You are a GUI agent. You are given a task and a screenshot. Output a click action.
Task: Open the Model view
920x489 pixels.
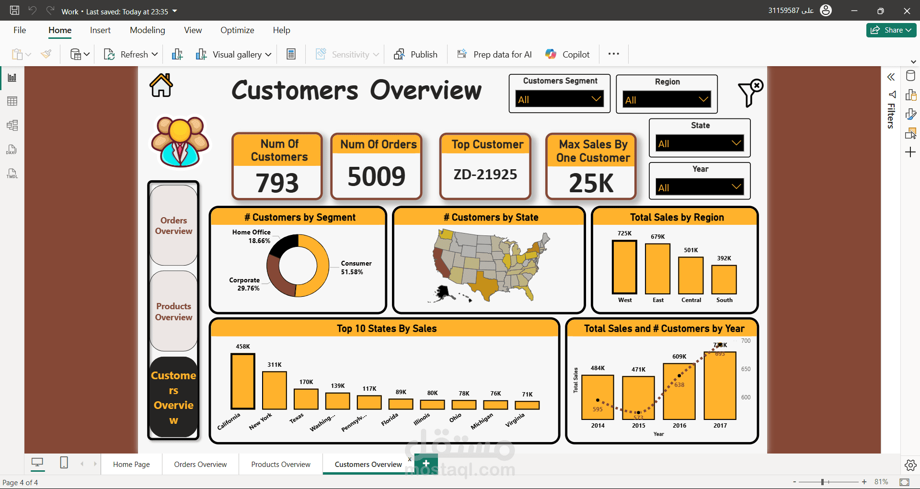coord(11,125)
